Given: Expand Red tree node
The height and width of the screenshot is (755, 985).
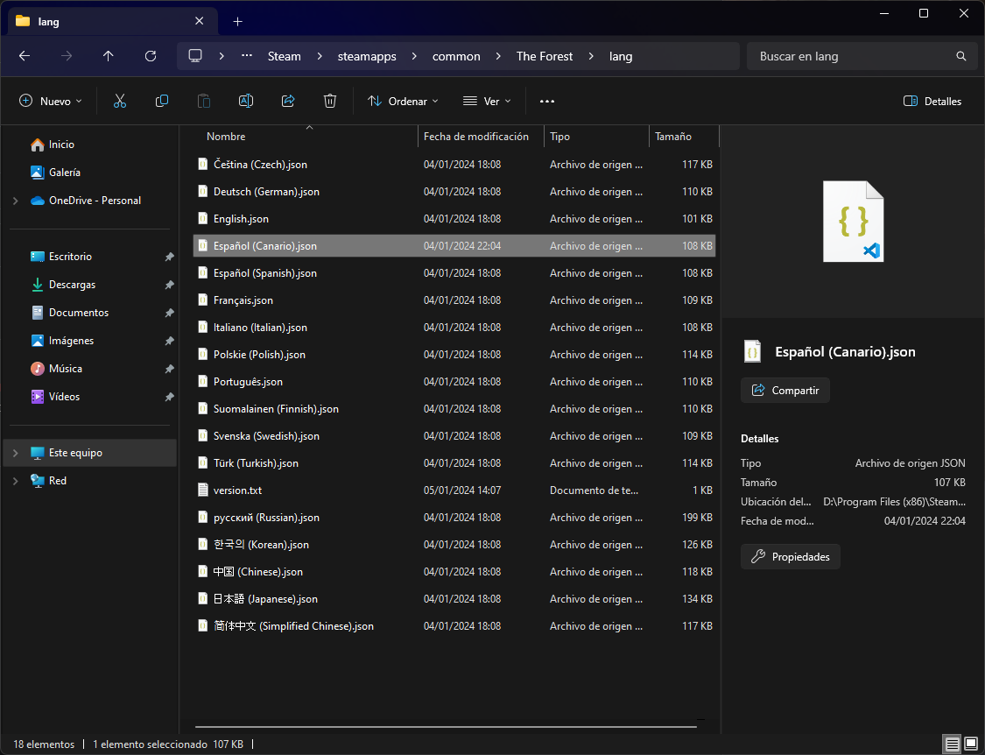Looking at the screenshot, I should (16, 481).
